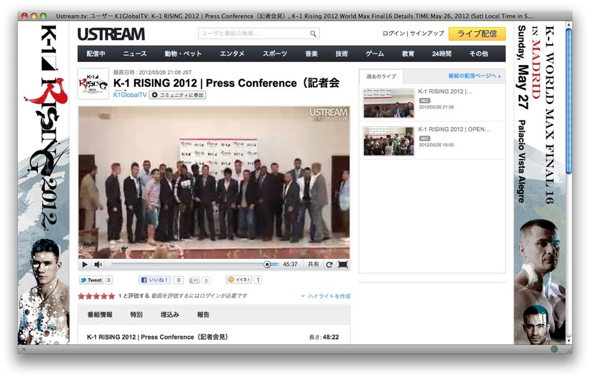This screenshot has width=590, height=378.
Task: Click the サインアップ link
Action: pos(426,34)
